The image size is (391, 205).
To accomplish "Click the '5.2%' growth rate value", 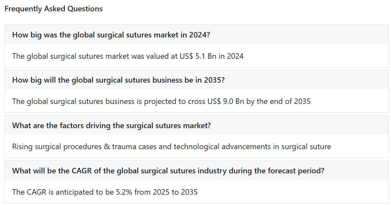I will tap(124, 192).
